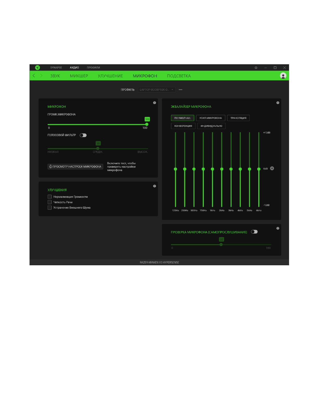Viewport: 319px width, 414px height.
Task: Select ИНДИВИДУАЛЬНО equalizer preset
Action: point(211,126)
